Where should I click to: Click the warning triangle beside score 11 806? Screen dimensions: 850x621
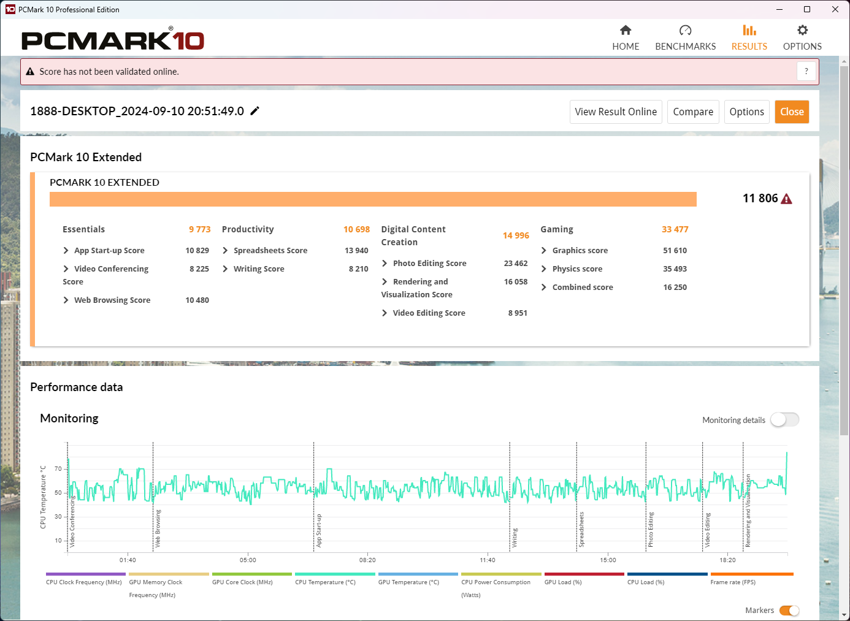787,199
